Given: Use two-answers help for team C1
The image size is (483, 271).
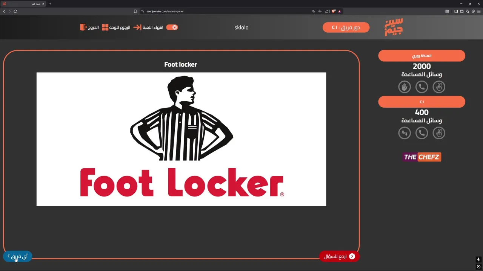Looking at the screenshot, I should [439, 133].
